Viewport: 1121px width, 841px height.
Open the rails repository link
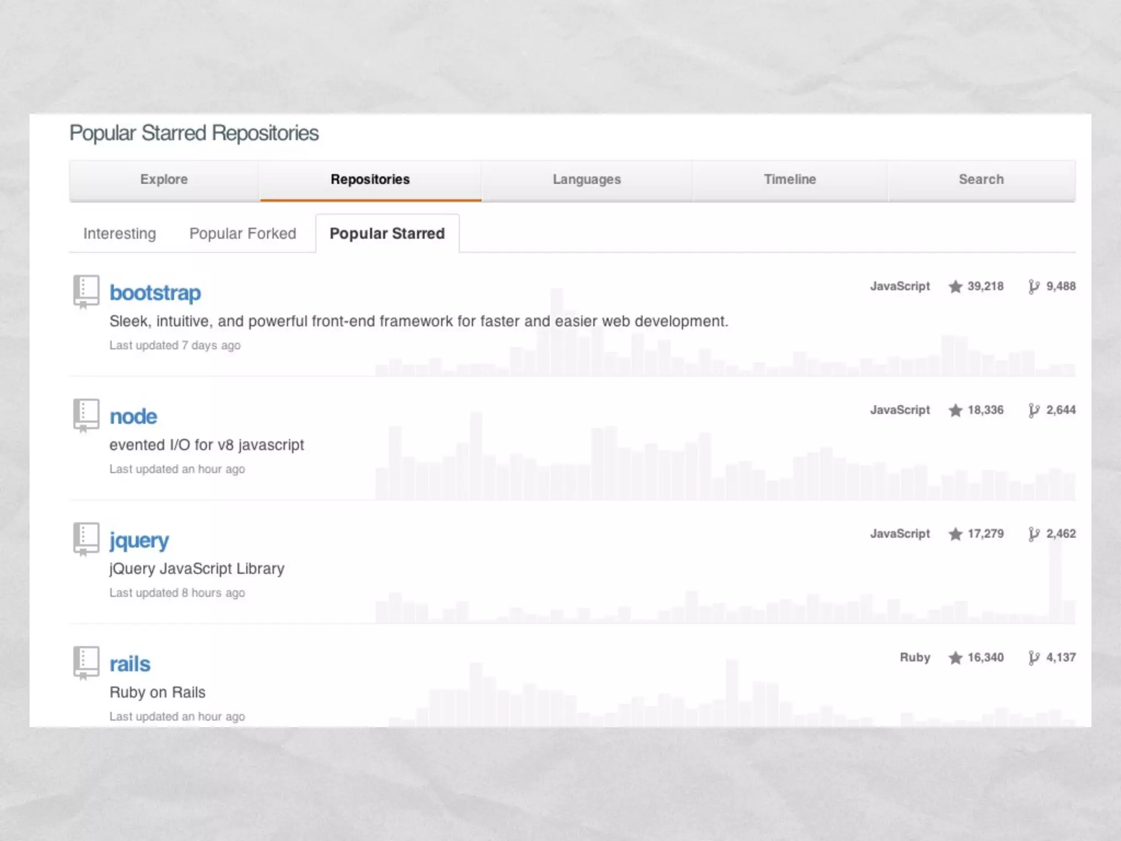pyautogui.click(x=130, y=664)
